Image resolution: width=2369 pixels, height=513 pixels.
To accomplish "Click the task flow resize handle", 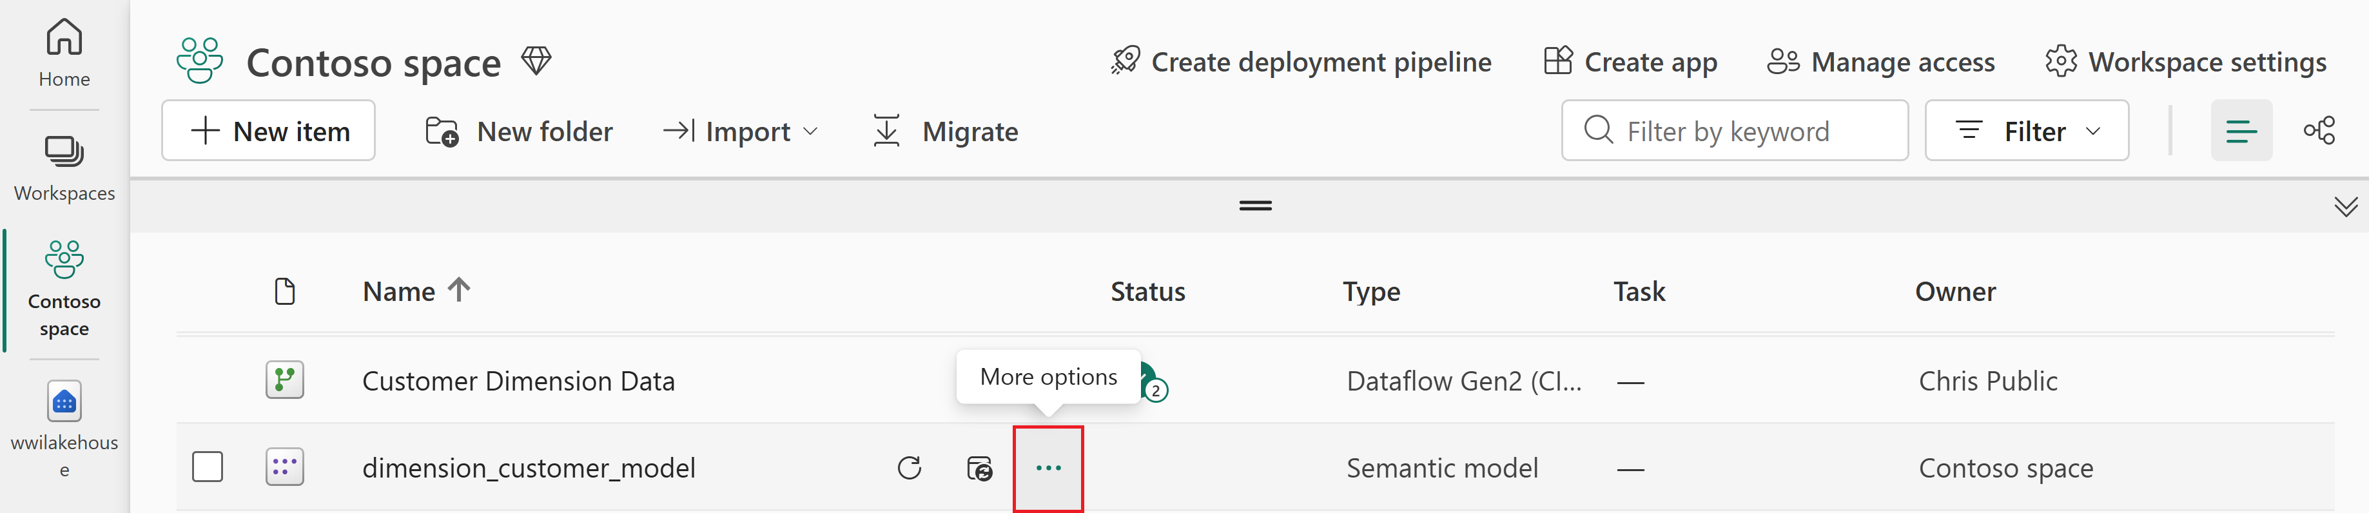I will 1254,206.
